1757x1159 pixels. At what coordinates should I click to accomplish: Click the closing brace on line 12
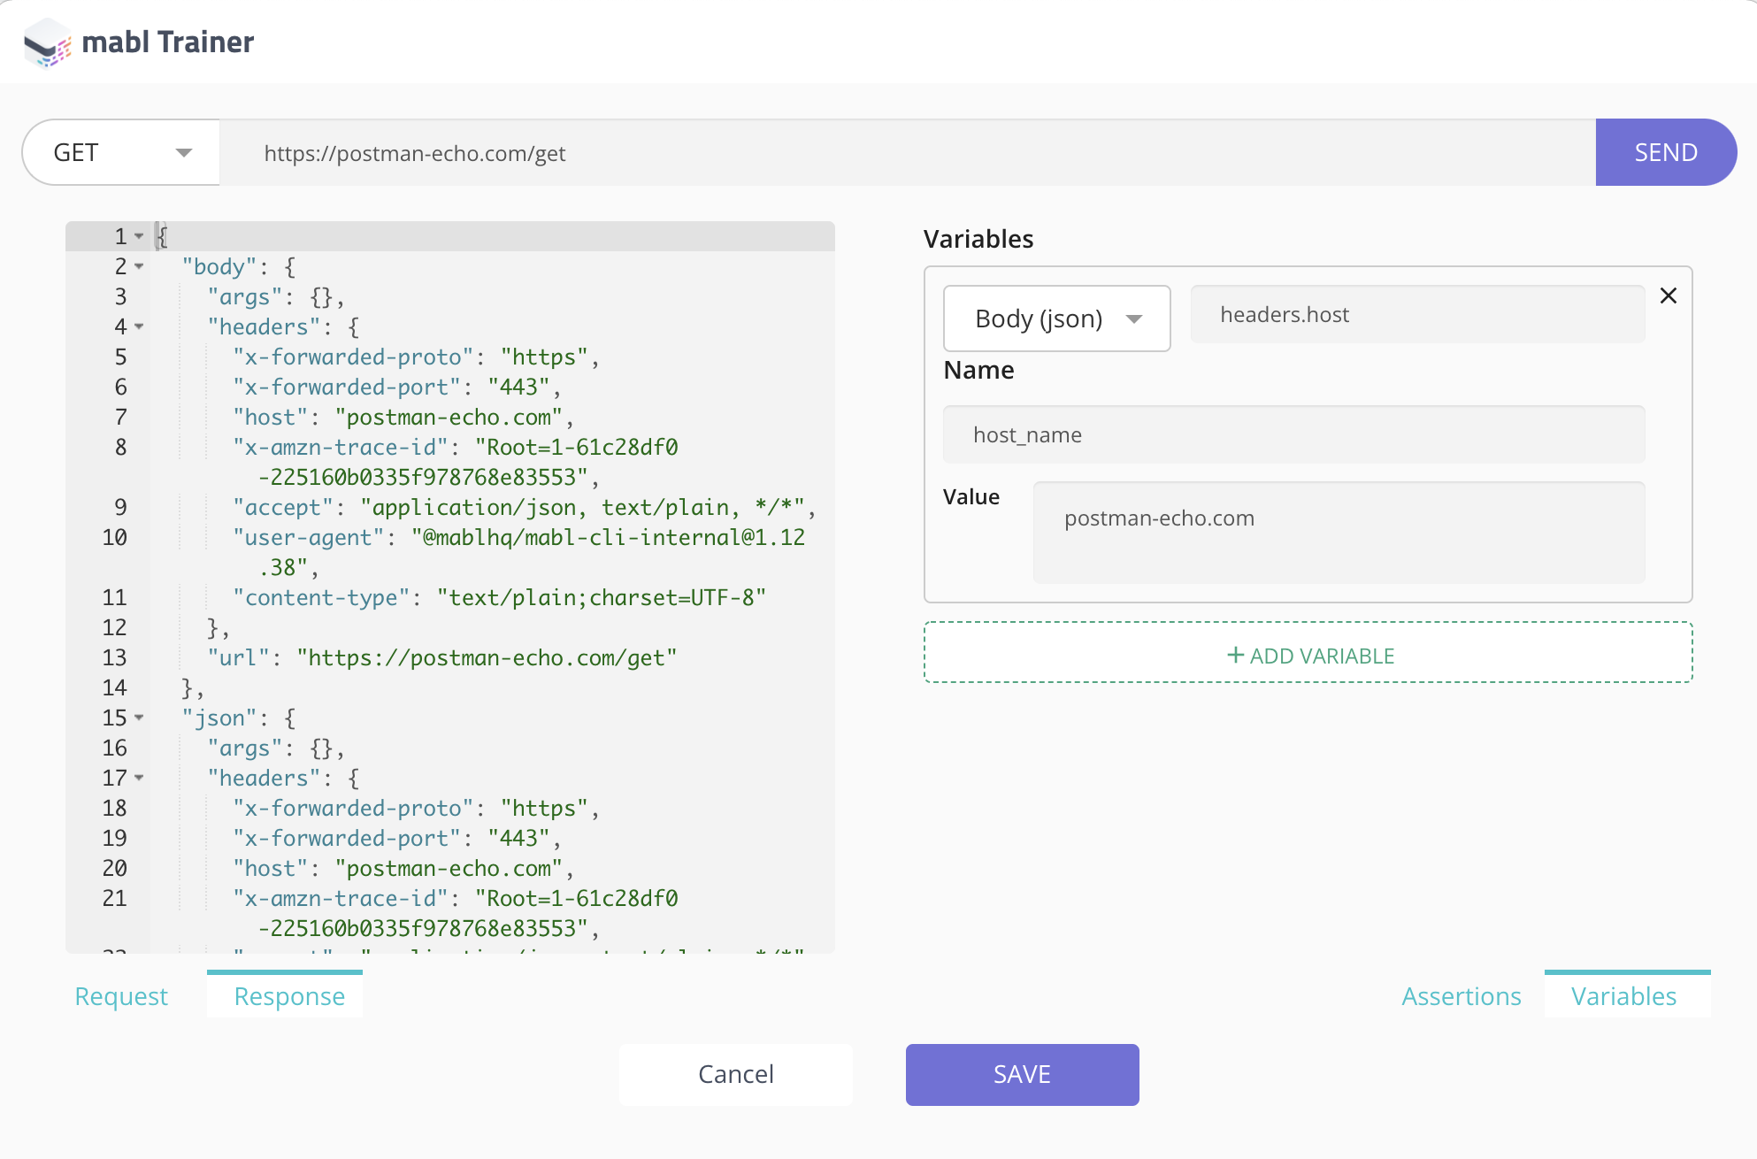click(218, 627)
